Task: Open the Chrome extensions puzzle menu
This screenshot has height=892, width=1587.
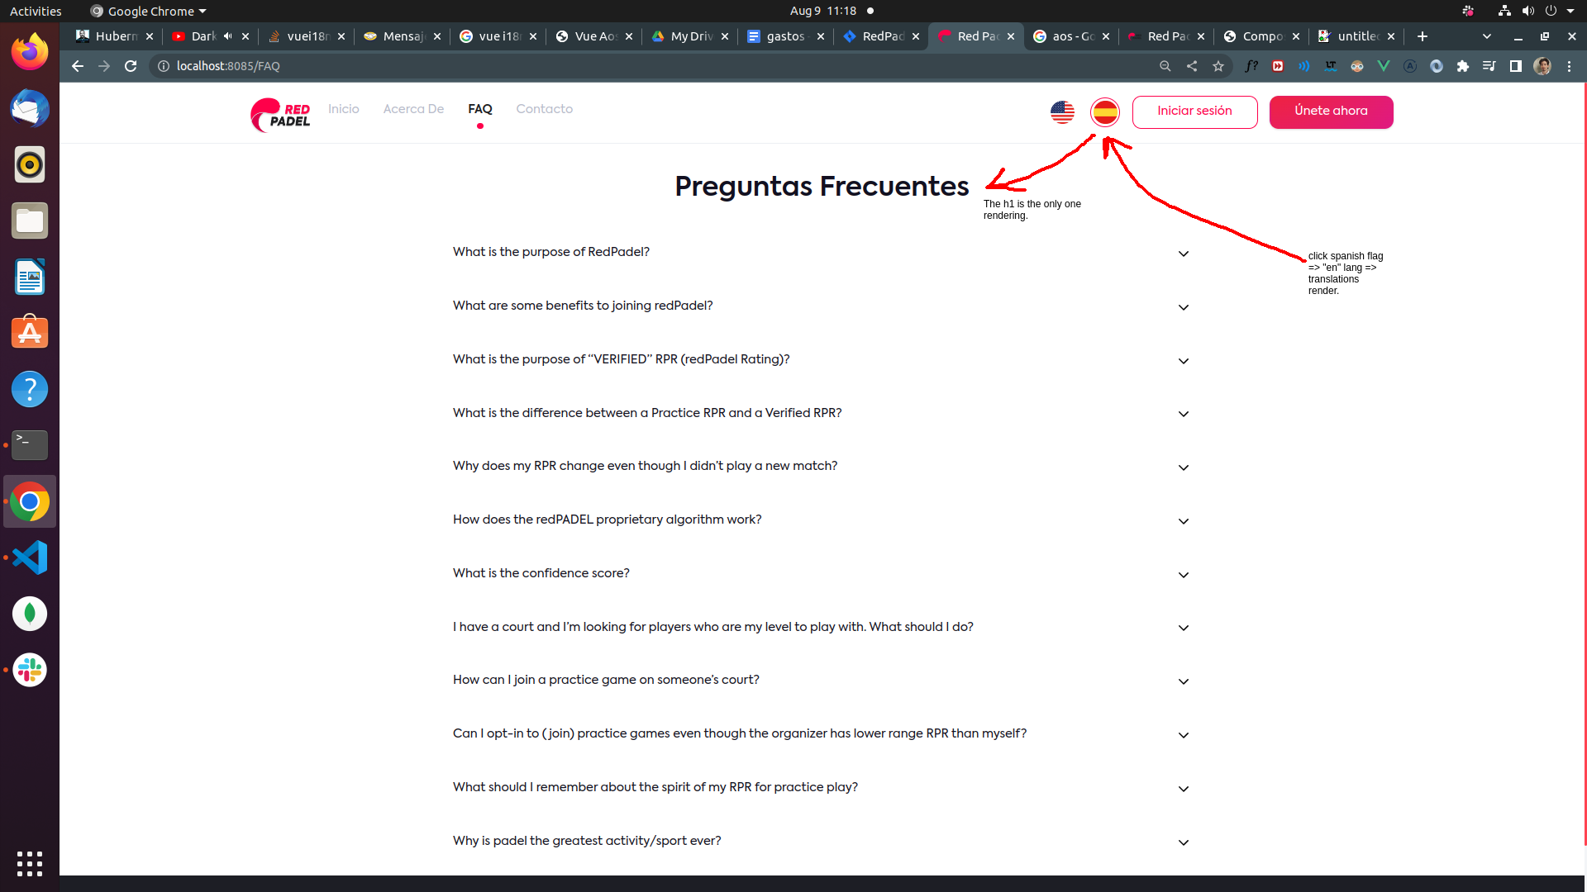Action: click(x=1463, y=66)
